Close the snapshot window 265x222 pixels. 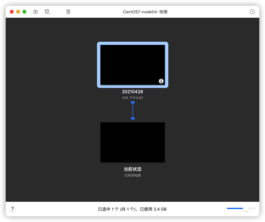12,12
